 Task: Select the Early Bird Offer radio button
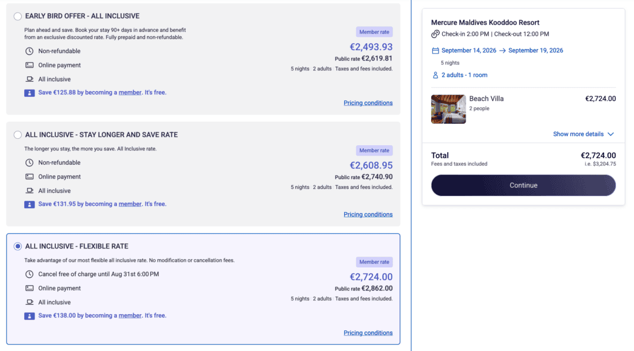[17, 16]
